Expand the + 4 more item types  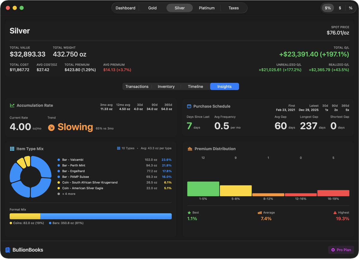click(x=66, y=194)
